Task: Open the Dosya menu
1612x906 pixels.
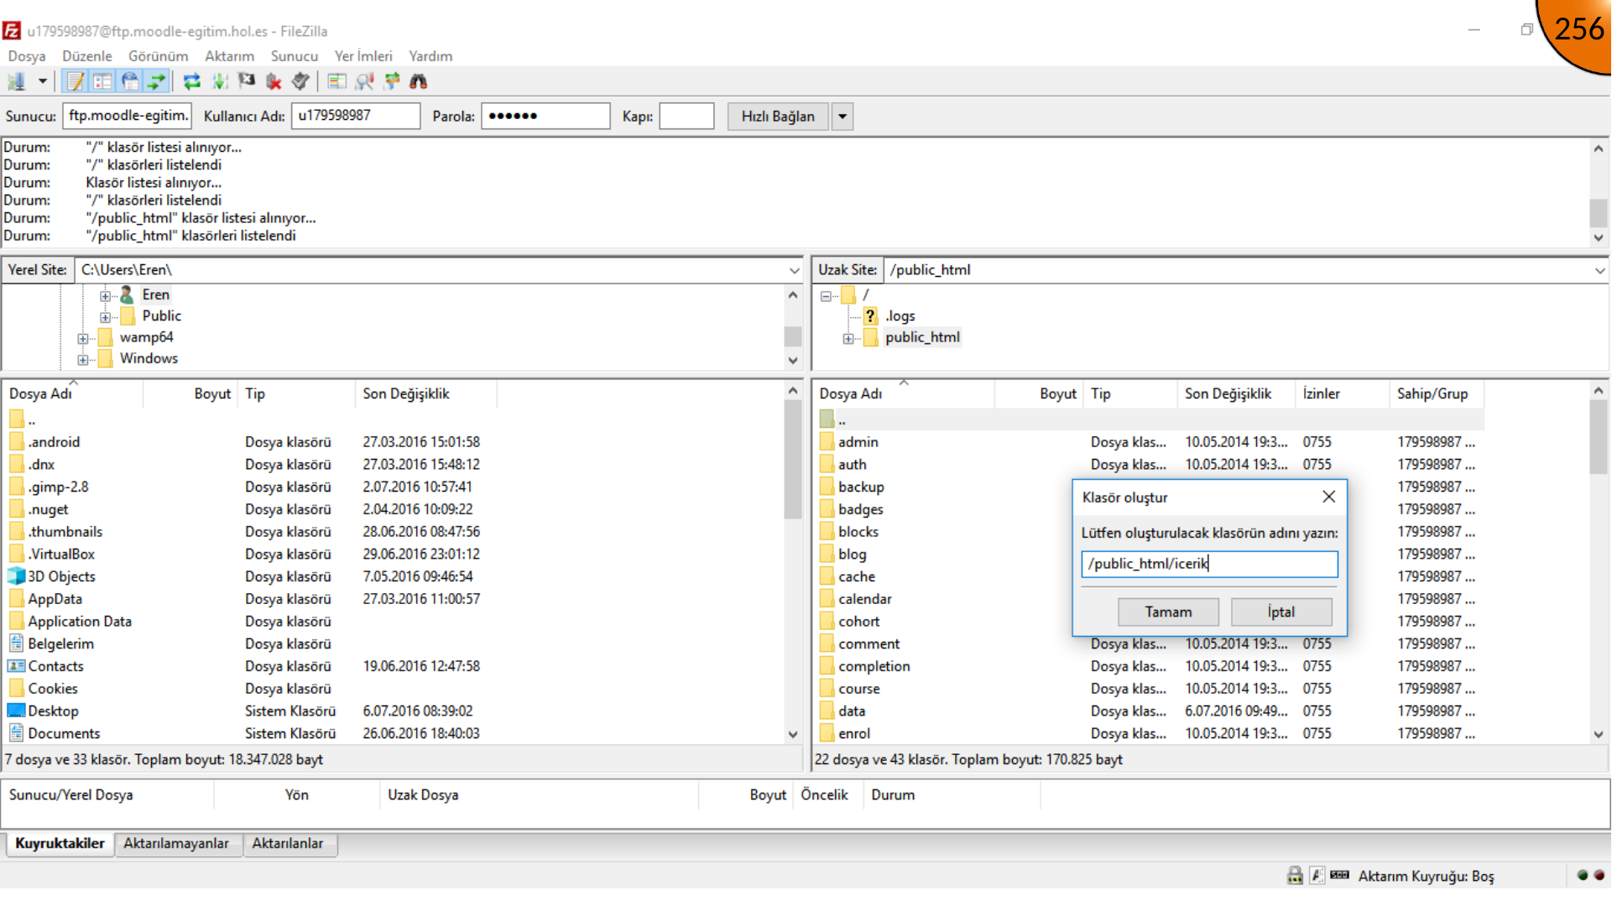Action: tap(27, 56)
